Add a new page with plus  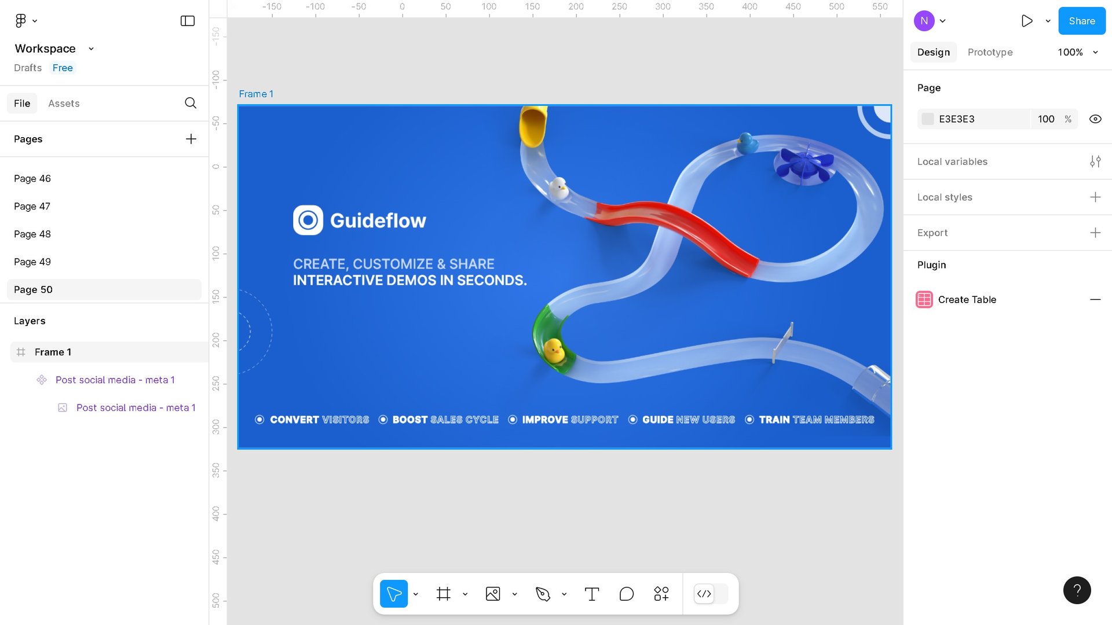click(x=191, y=139)
